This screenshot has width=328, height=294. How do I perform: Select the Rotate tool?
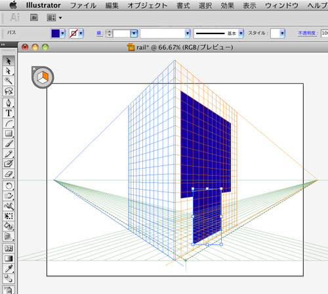(x=9, y=186)
